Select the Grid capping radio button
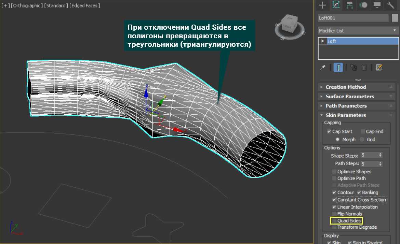The width and height of the screenshot is (400, 244). pos(362,139)
